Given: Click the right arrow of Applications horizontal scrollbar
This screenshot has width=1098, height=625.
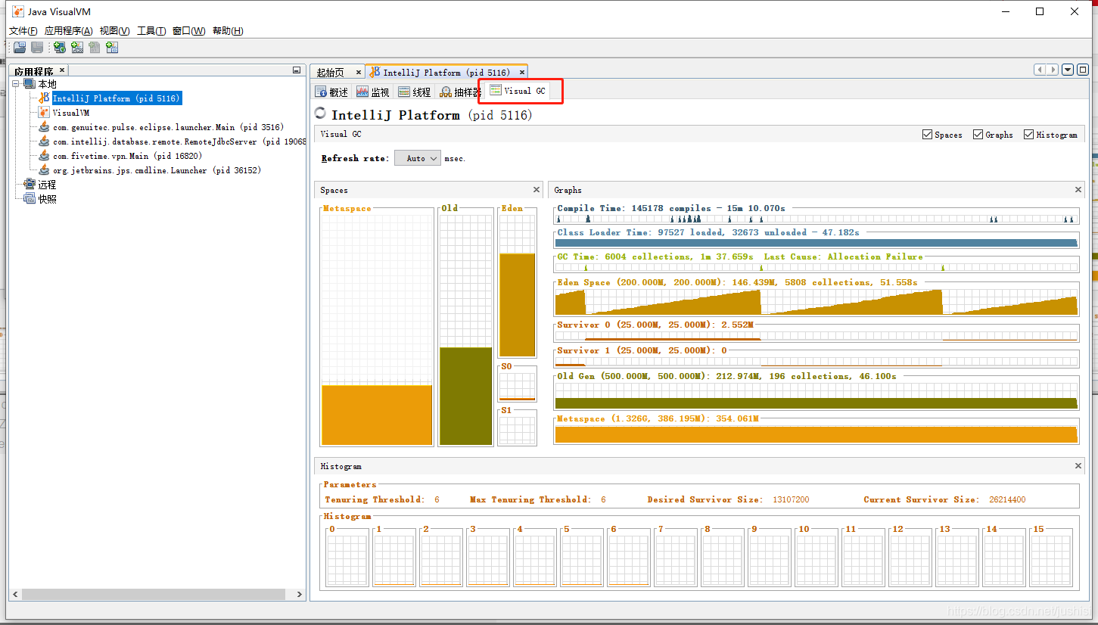Looking at the screenshot, I should (x=299, y=595).
